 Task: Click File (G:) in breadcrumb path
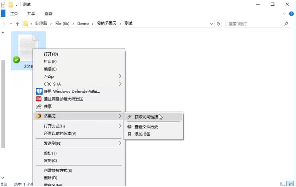click(x=62, y=24)
